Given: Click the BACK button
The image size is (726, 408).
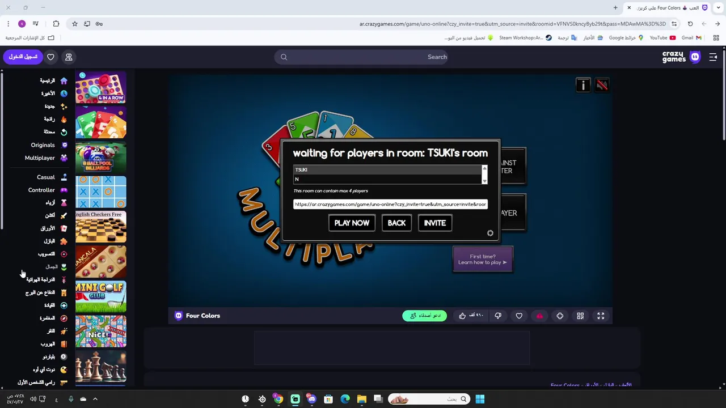Looking at the screenshot, I should (x=396, y=223).
